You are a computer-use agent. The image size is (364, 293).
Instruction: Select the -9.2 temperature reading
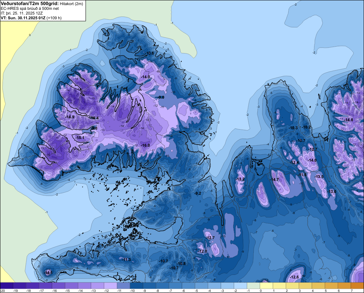click(x=198, y=193)
